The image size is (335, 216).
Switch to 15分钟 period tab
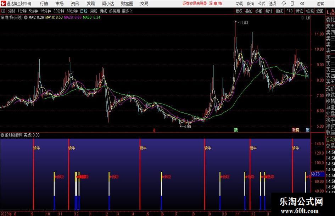pos(46,11)
